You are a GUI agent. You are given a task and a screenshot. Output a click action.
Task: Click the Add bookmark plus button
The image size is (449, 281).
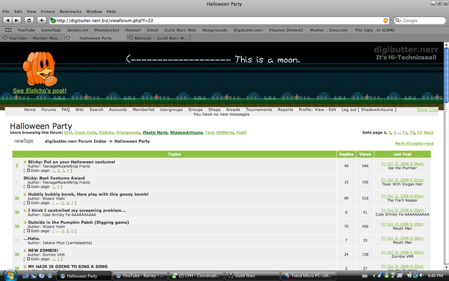point(42,20)
